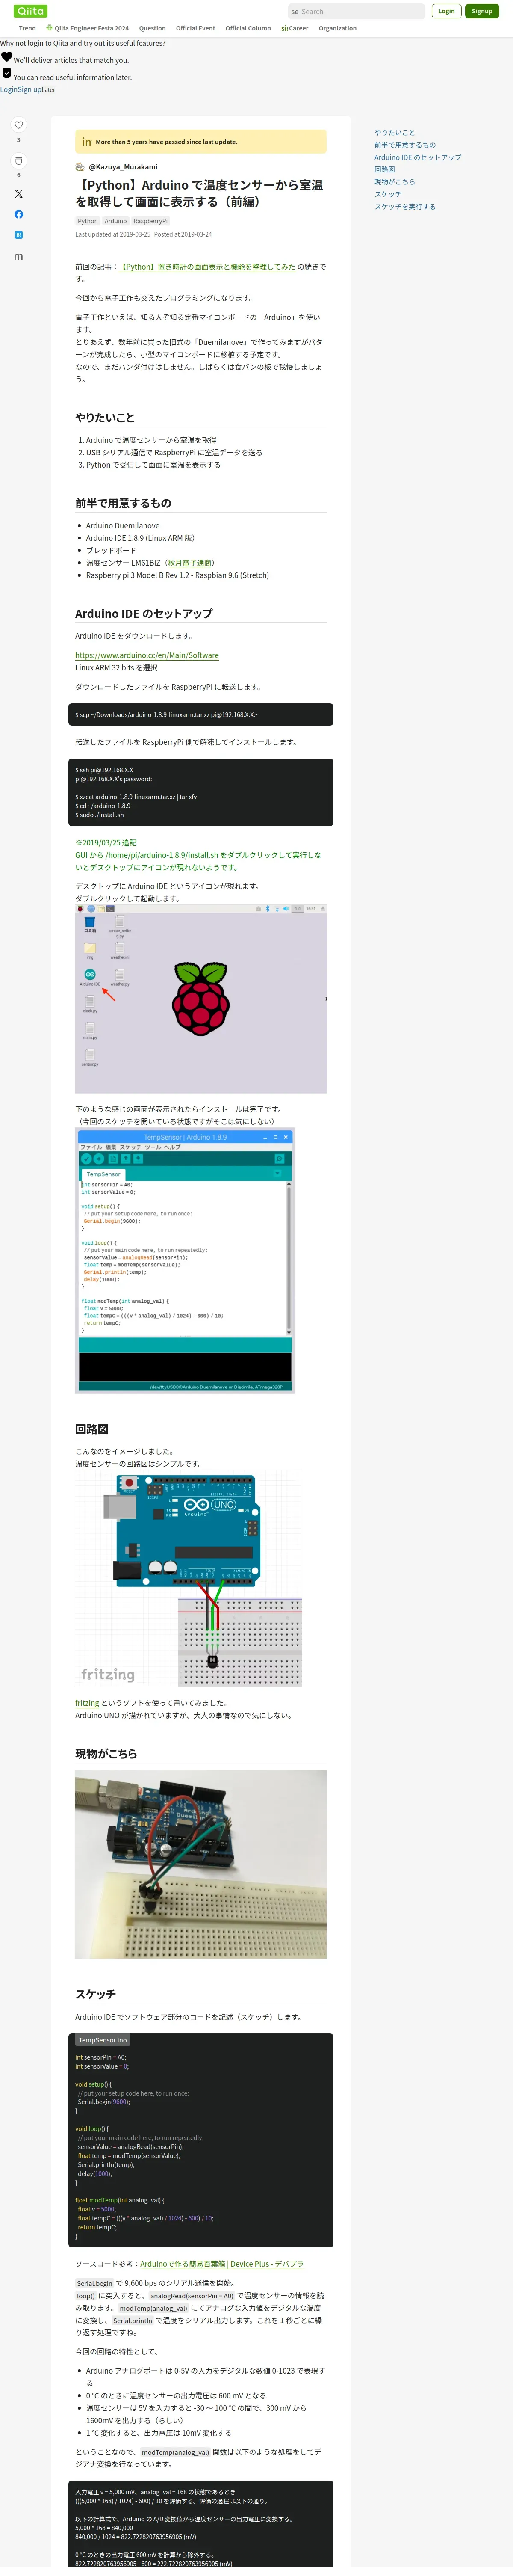The width and height of the screenshot is (513, 2567).
Task: Open the Qiita home logo
Action: [31, 11]
